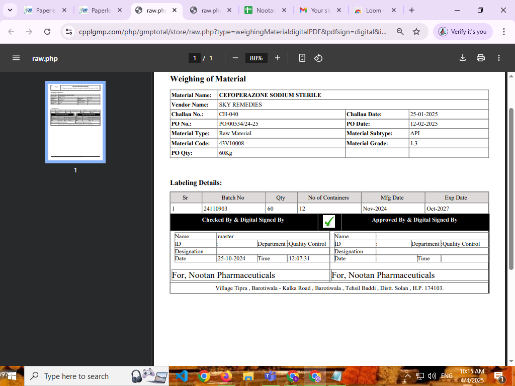
Task: Switch to the Nootan spreadsheet tab
Action: [264, 10]
